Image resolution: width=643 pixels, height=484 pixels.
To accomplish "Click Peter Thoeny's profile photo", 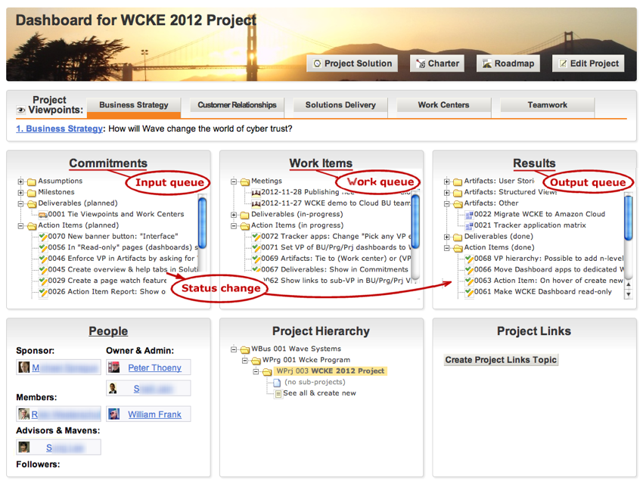I will (x=114, y=368).
